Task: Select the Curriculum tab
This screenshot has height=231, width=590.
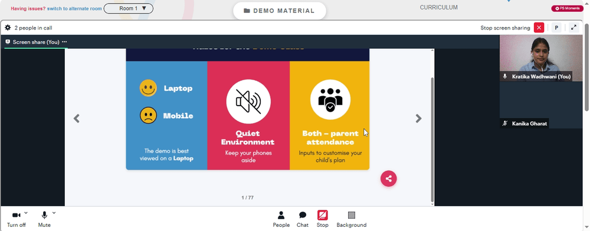Action: tap(439, 7)
